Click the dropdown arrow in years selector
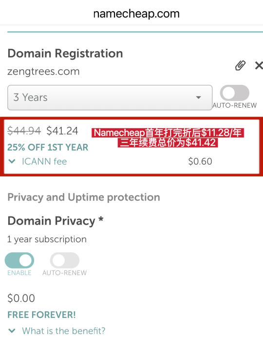This screenshot has width=263, height=351. pyautogui.click(x=198, y=97)
